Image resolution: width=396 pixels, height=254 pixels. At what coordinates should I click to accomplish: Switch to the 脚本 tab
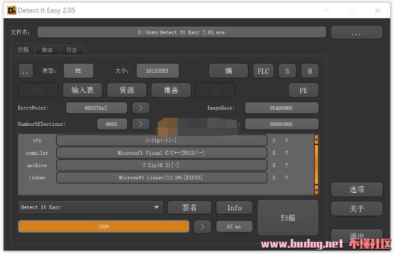click(47, 50)
